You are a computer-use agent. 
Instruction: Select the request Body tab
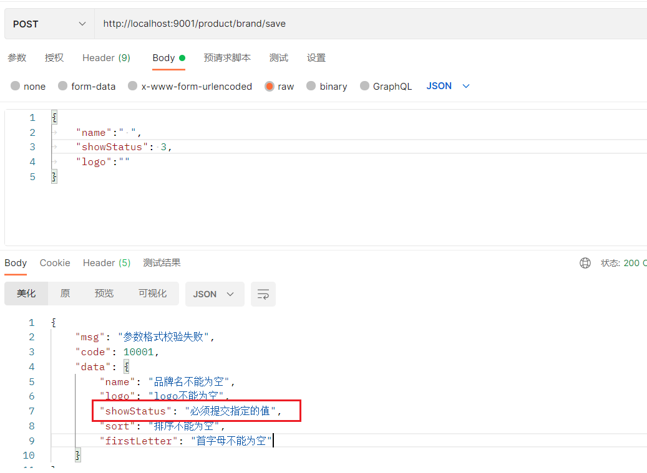coord(168,58)
